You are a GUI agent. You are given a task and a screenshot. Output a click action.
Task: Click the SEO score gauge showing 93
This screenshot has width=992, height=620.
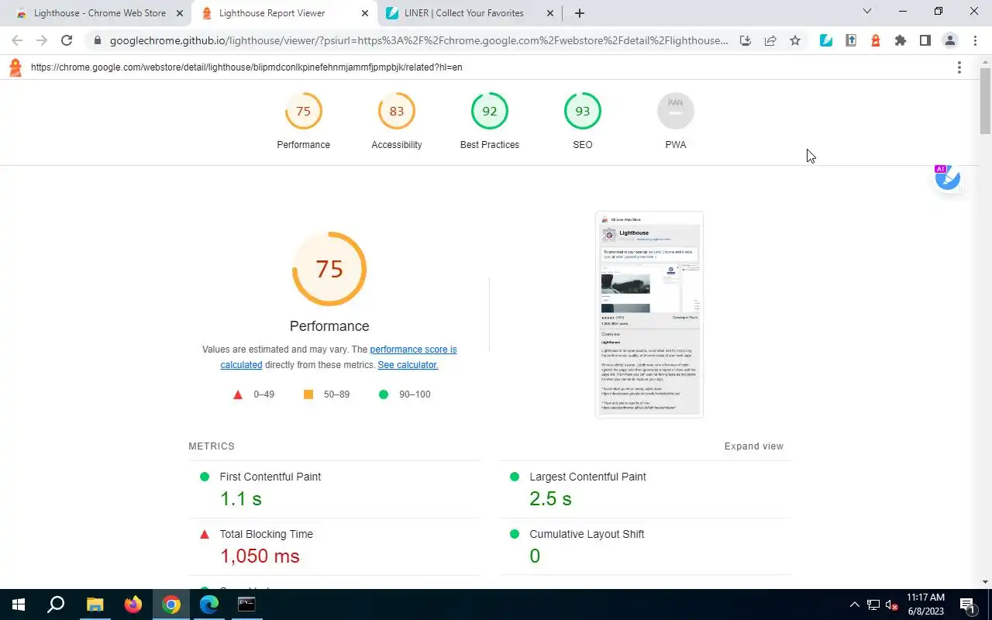tap(582, 112)
